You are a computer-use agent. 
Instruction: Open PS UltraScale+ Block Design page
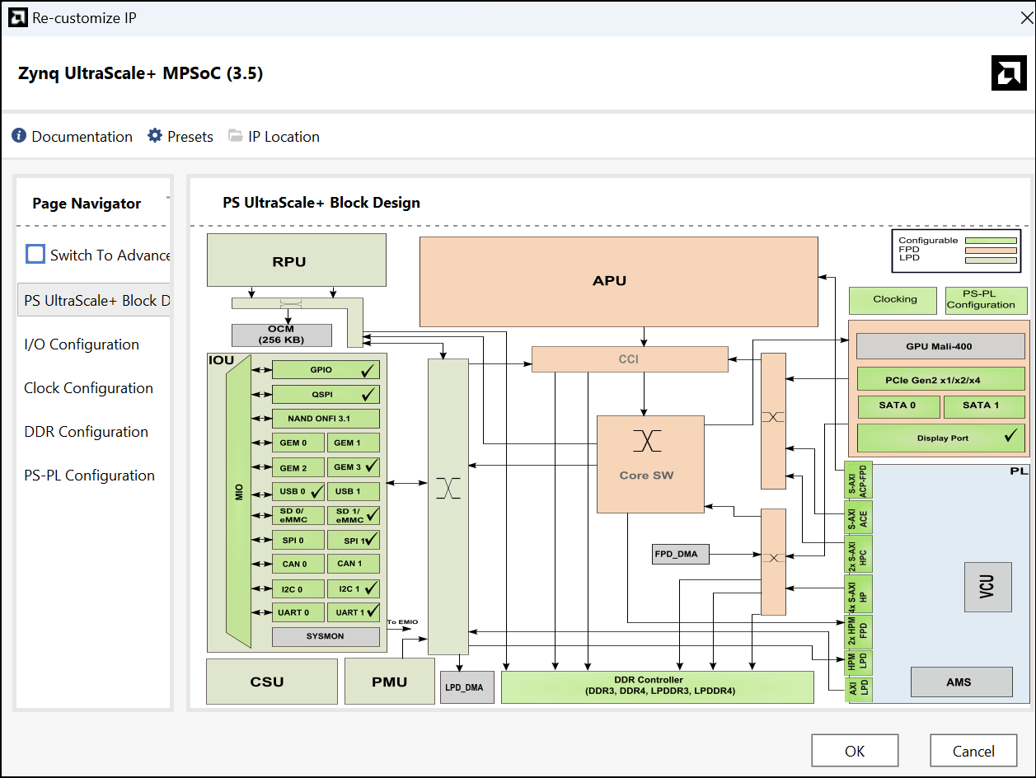[93, 300]
